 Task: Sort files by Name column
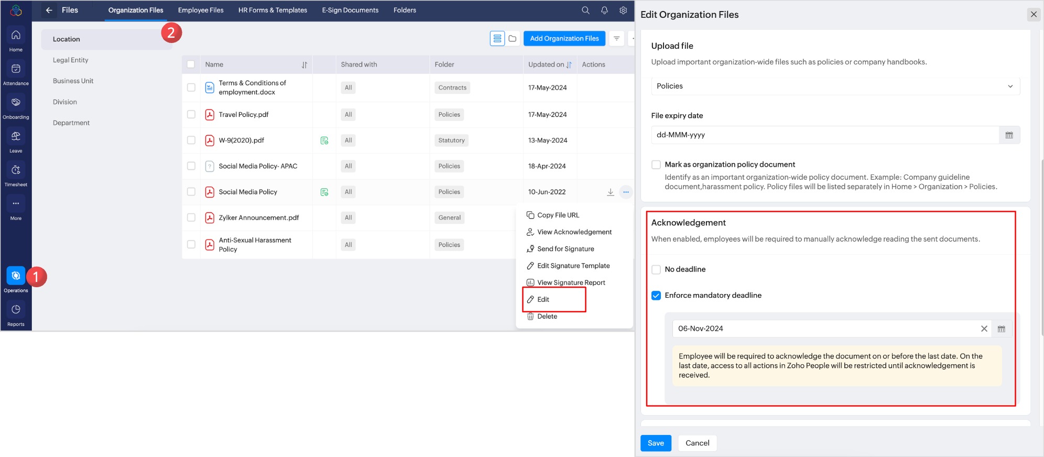[x=304, y=65]
